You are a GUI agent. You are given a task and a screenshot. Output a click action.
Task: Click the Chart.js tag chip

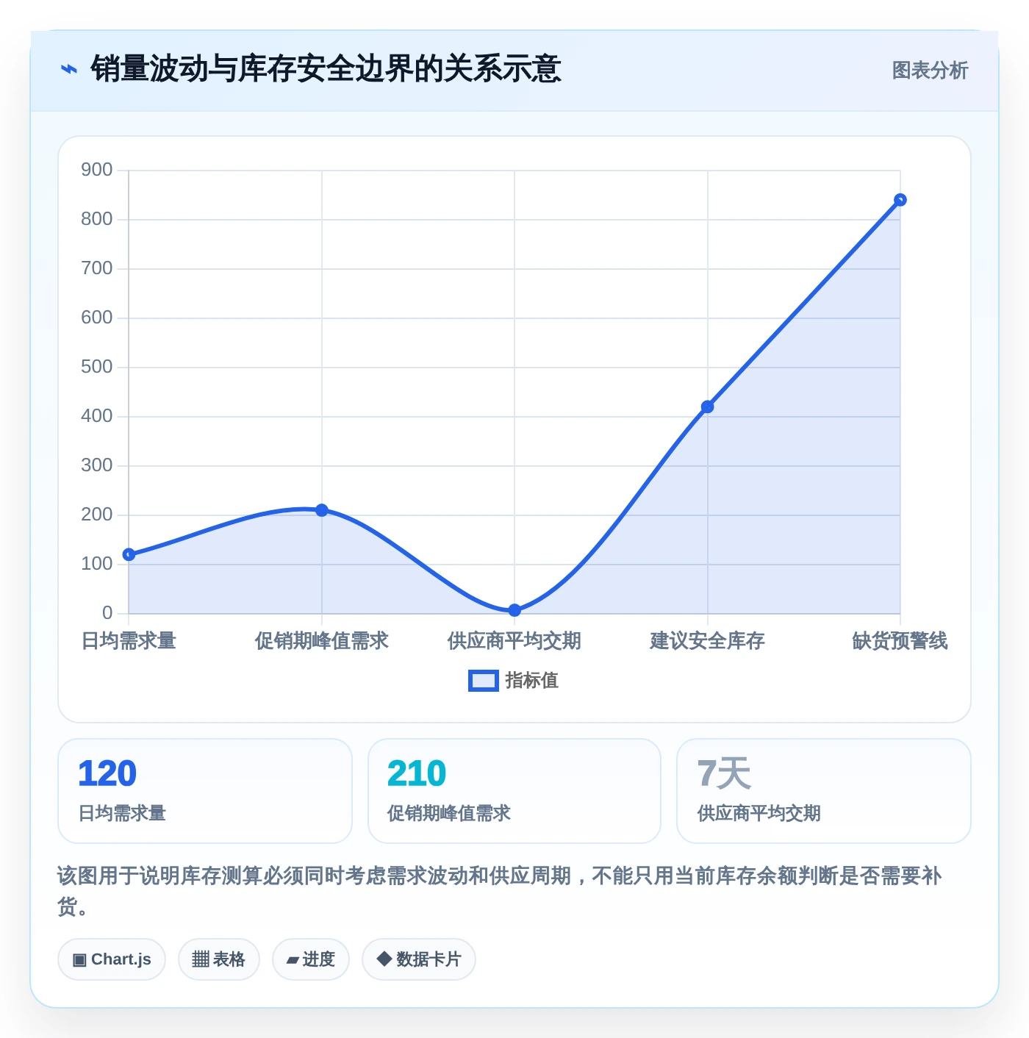[112, 959]
